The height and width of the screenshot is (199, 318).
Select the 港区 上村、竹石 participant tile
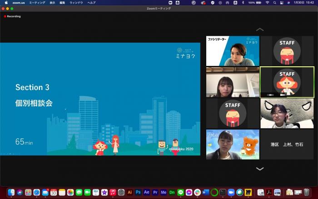coord(287,144)
